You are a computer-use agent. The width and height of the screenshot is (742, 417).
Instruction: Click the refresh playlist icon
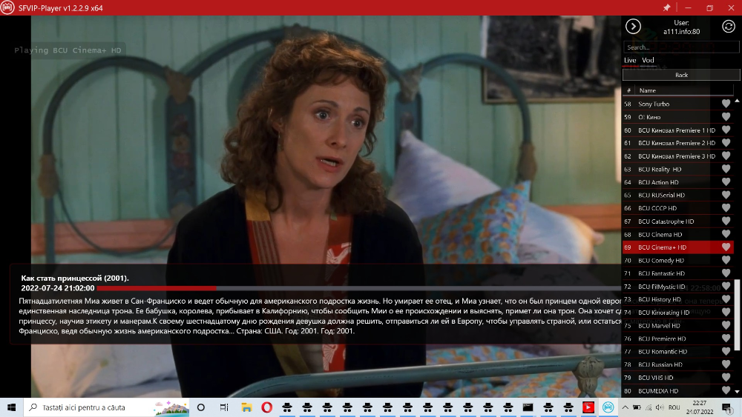click(729, 27)
